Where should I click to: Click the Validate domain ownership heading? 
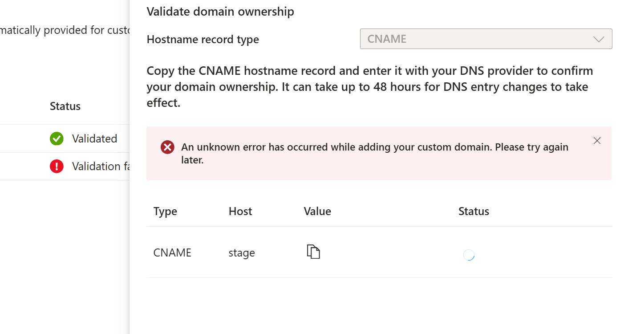tap(220, 12)
